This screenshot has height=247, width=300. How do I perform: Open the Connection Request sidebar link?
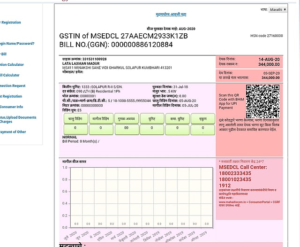coord(13,86)
